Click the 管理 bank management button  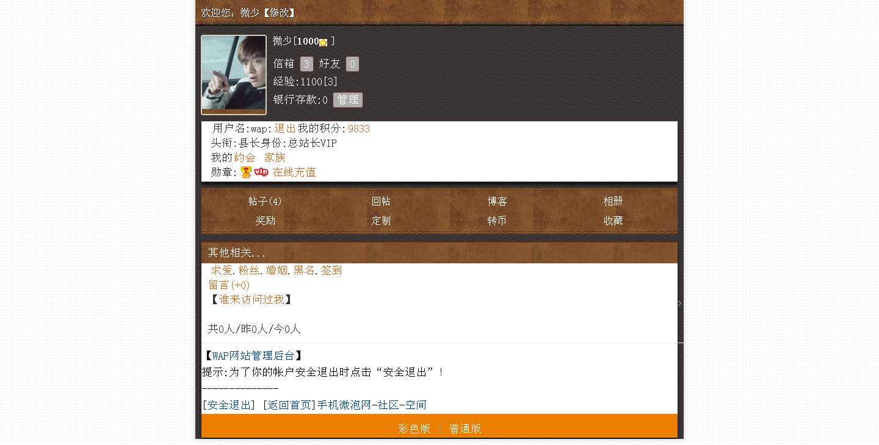tap(348, 100)
